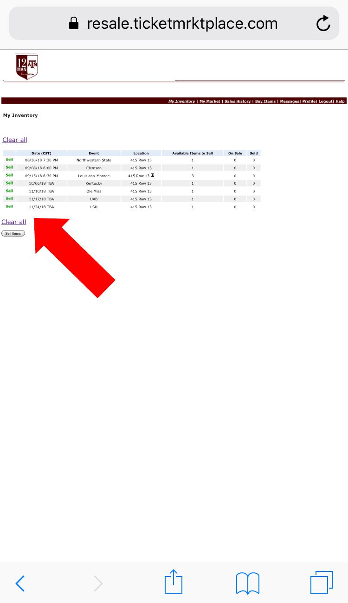
Task: Click the Event column header
Action: pos(94,153)
